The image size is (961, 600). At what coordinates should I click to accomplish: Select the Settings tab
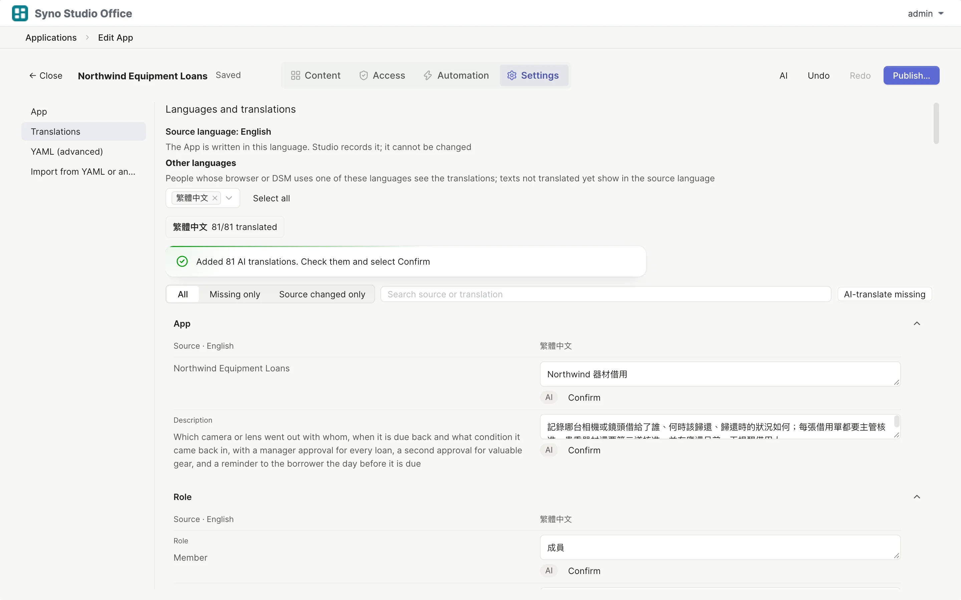tap(534, 75)
